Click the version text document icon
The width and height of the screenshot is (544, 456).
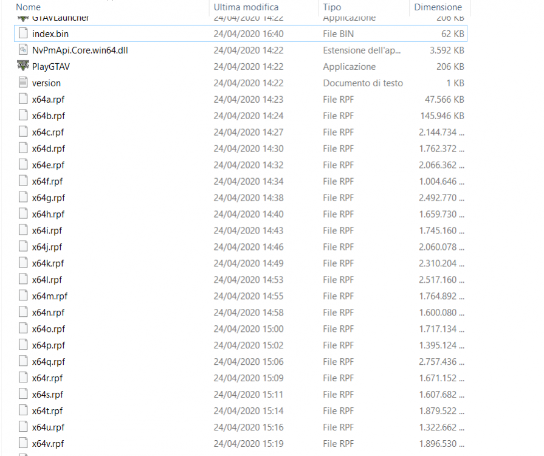[x=23, y=83]
